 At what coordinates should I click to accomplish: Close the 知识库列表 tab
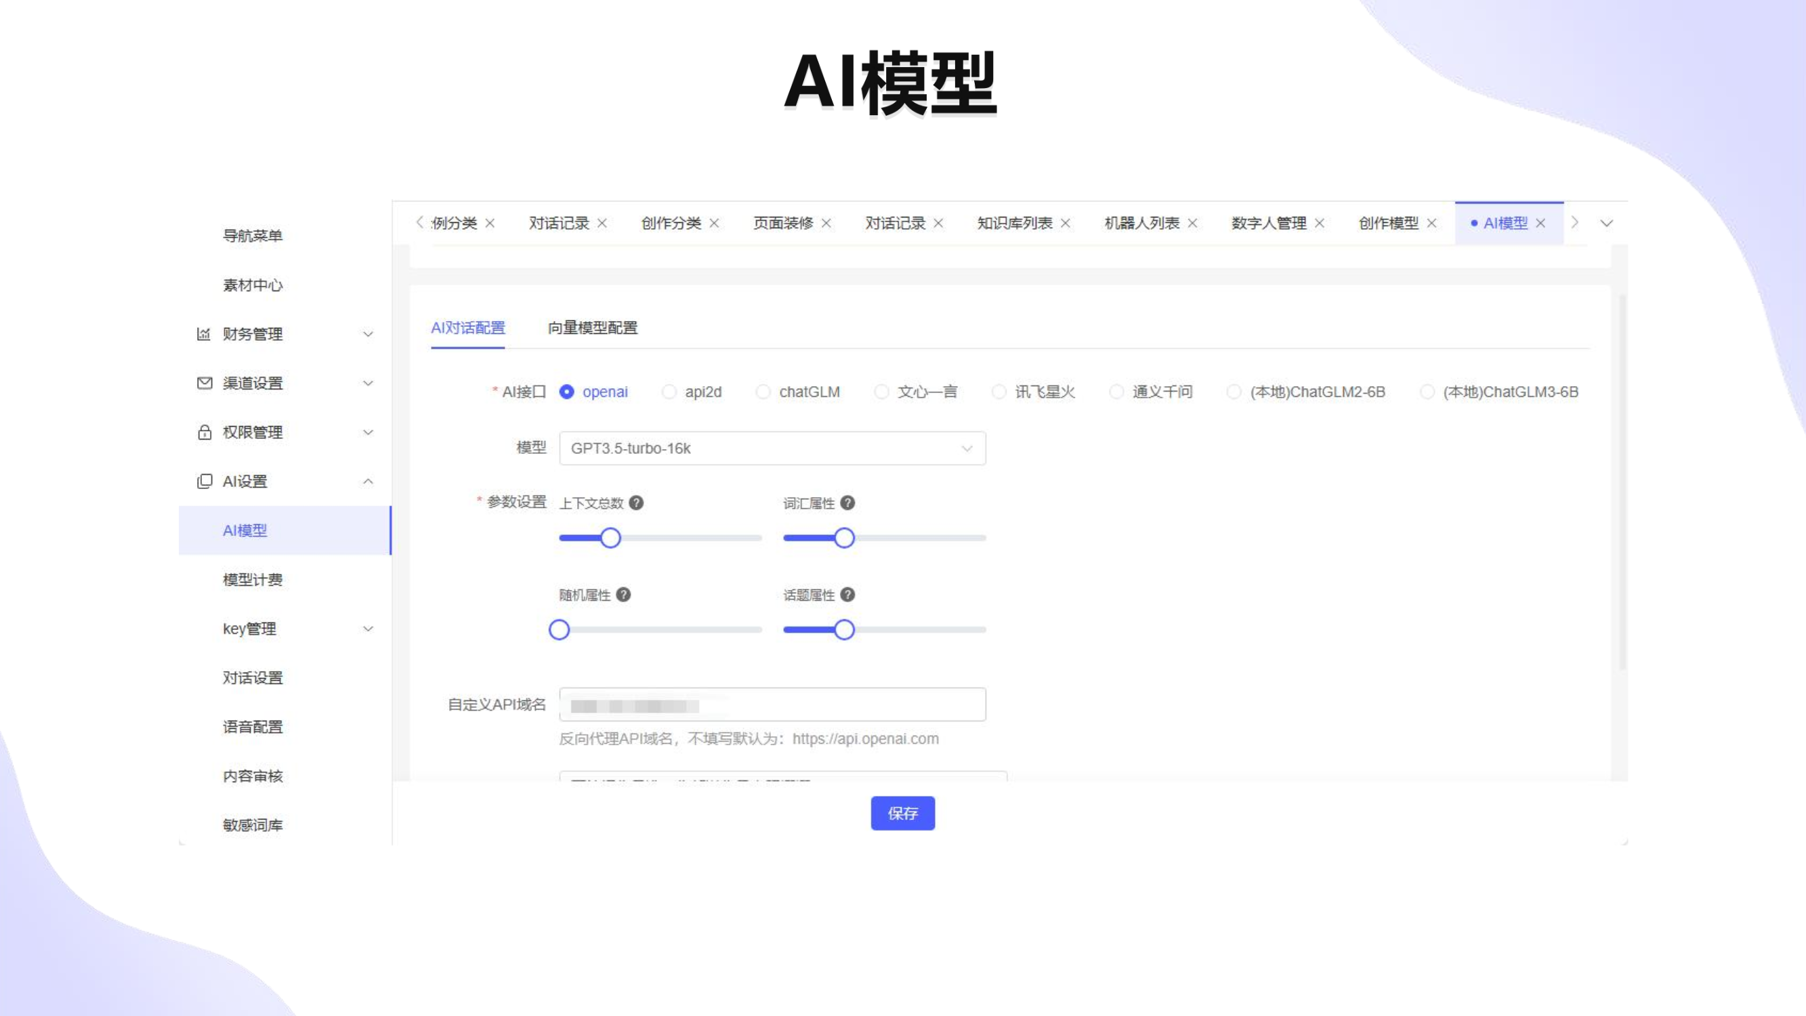coord(1066,223)
